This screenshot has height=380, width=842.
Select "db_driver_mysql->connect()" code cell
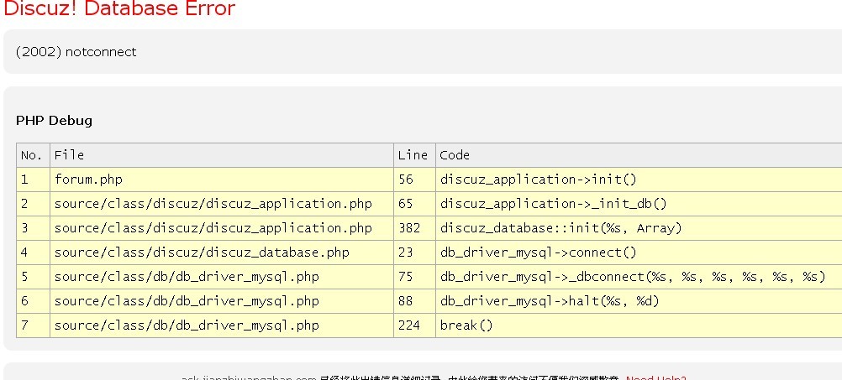click(x=639, y=252)
